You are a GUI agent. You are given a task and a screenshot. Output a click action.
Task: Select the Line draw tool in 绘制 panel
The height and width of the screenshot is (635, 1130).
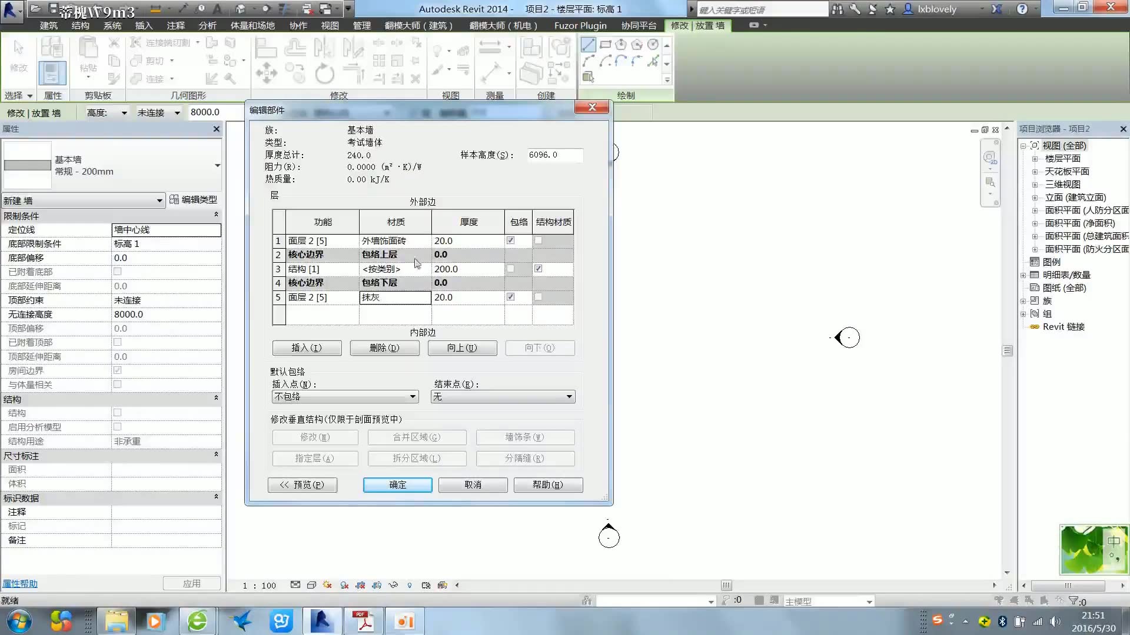(x=589, y=45)
